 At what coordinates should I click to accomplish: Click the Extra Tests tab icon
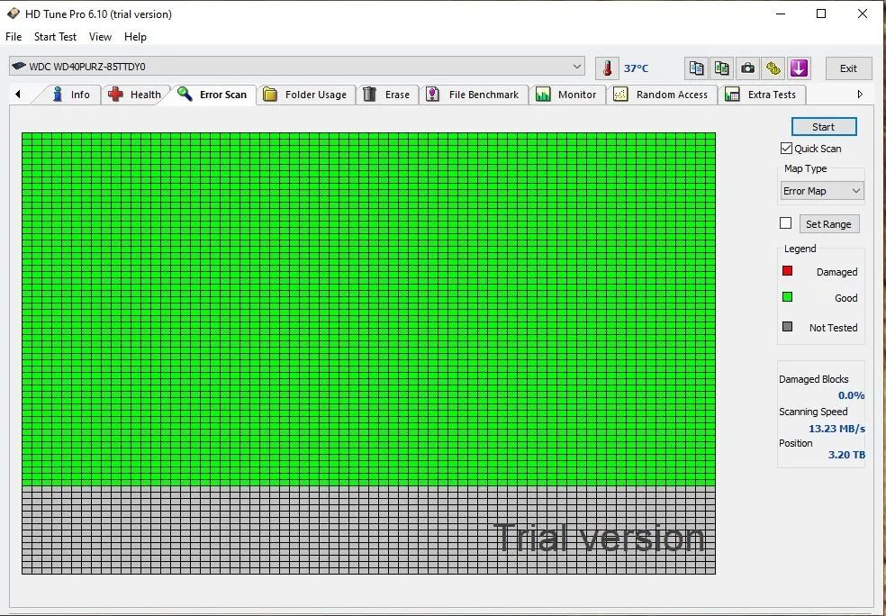[x=732, y=94]
